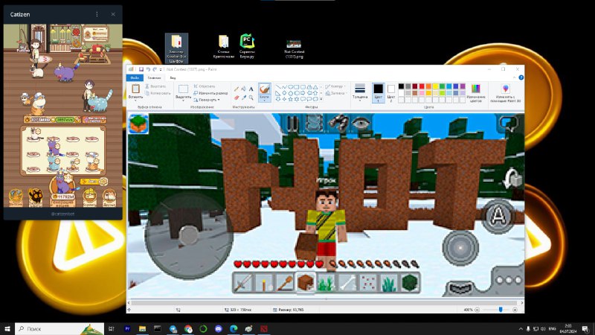Collapse the Paint ribbon chevron
Screen dimensions: 595x335
click(515, 77)
